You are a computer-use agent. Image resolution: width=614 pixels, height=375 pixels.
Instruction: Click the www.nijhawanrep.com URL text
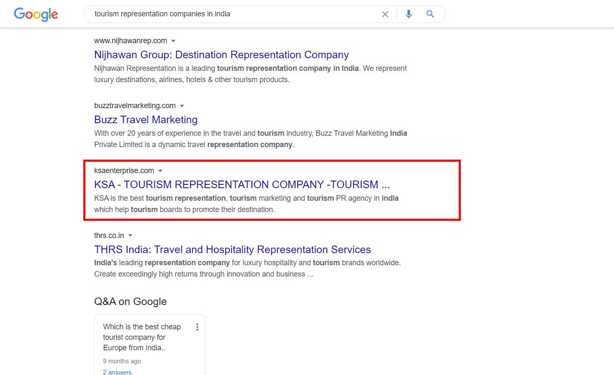coord(130,41)
